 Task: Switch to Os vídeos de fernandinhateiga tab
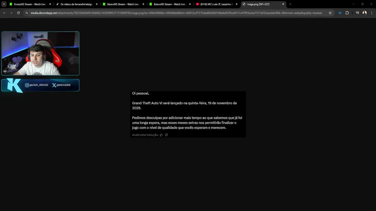point(76,4)
